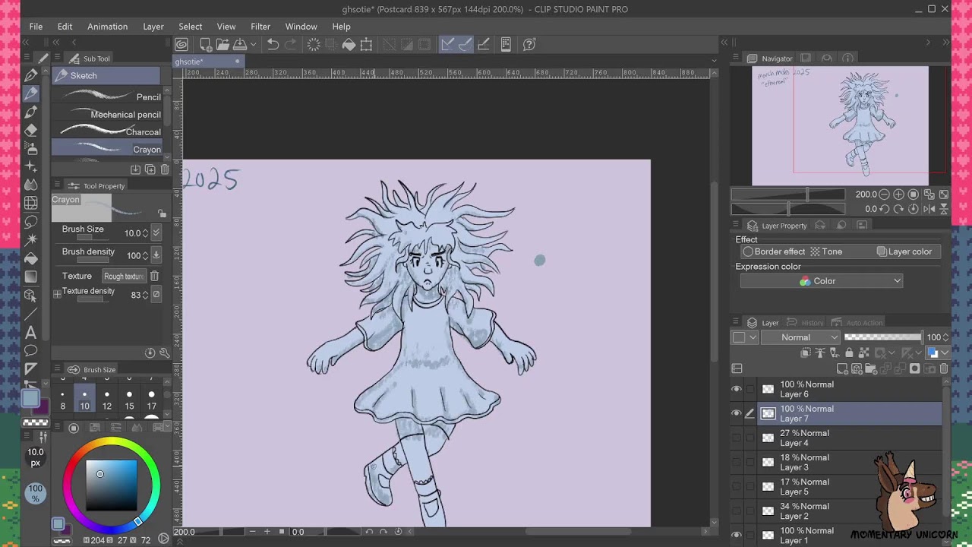This screenshot has width=972, height=547.
Task: Open Clip Studio Paint support help icon
Action: click(x=529, y=45)
